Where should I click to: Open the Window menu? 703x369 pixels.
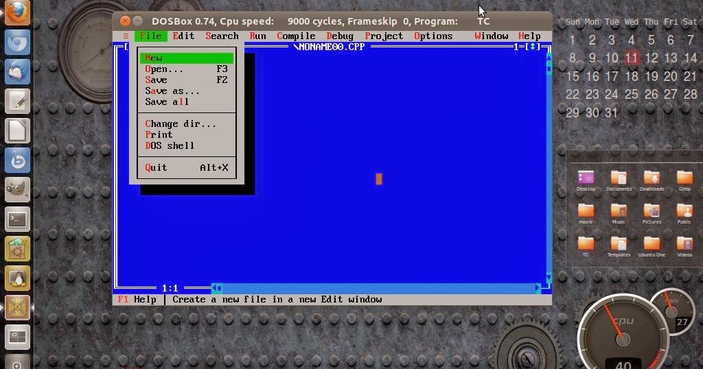tap(492, 36)
